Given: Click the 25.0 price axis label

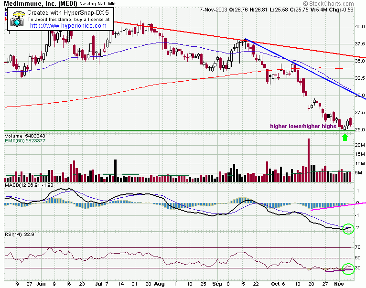Looking at the screenshot, I should (x=360, y=129).
